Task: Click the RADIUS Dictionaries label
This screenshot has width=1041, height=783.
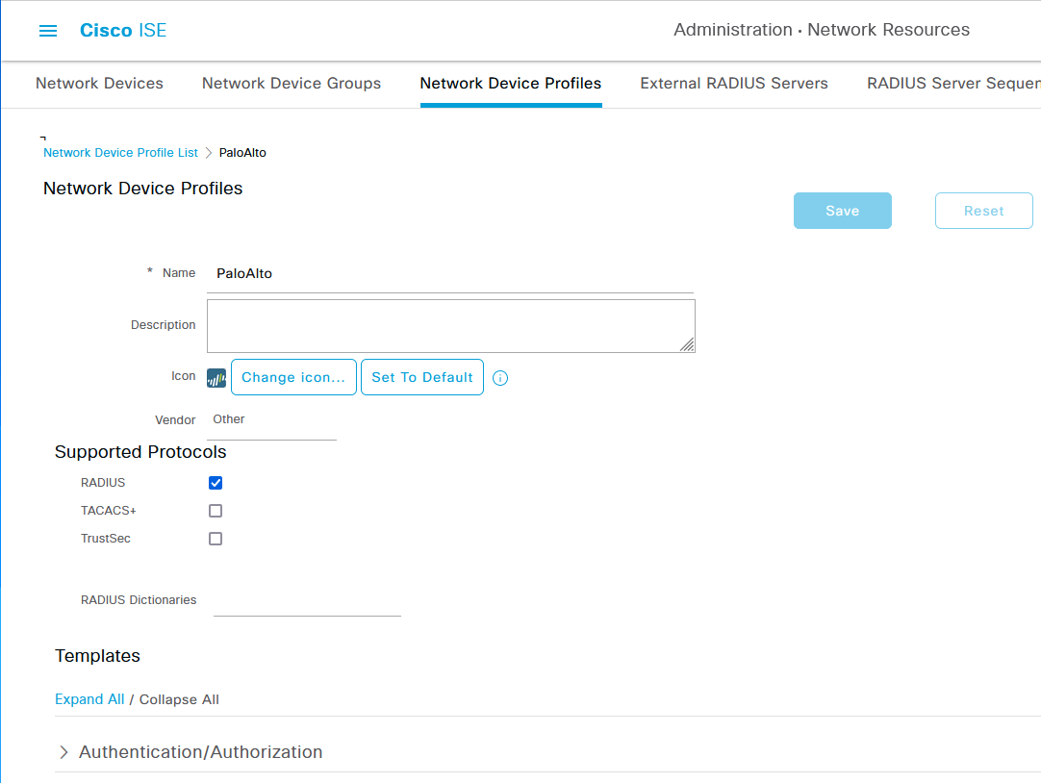Action: point(139,600)
